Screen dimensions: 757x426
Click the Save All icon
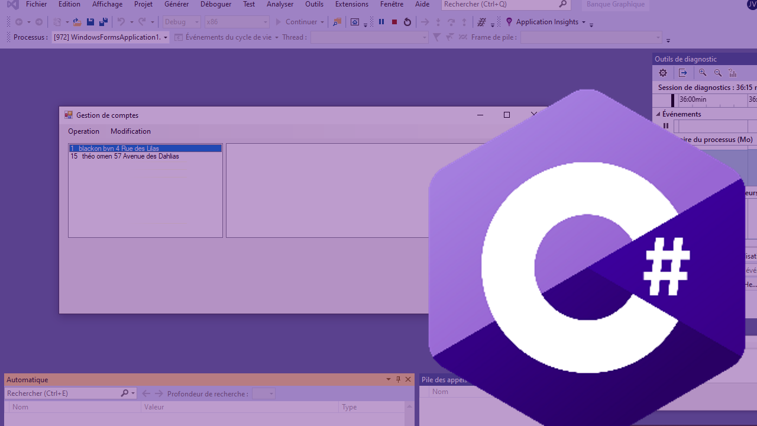(103, 22)
